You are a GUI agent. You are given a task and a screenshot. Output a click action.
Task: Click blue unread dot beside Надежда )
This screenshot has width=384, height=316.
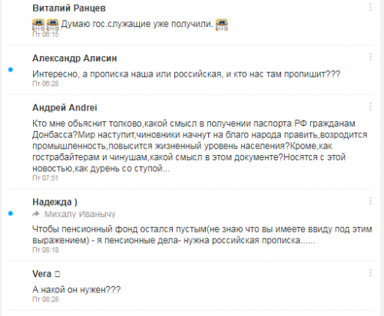(x=11, y=213)
